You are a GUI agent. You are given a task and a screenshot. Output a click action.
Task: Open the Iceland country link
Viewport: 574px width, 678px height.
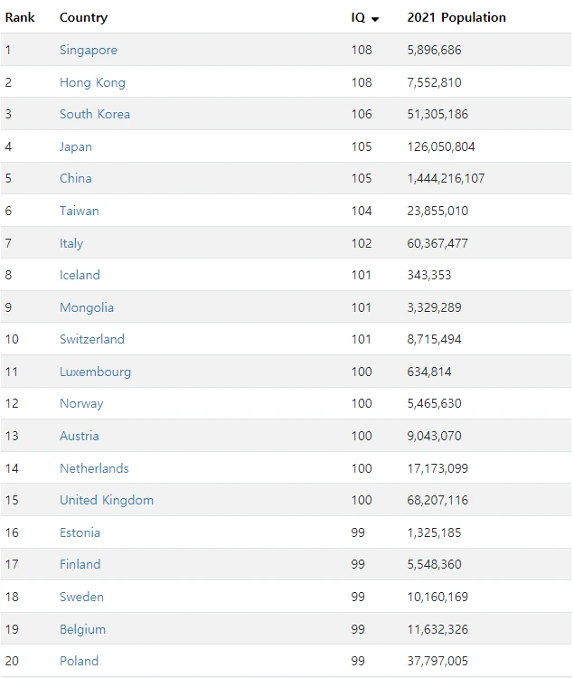coord(80,275)
